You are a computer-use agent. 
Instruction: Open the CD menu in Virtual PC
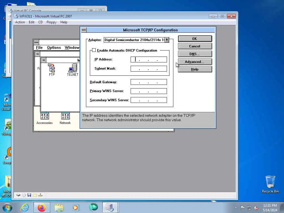(40, 22)
